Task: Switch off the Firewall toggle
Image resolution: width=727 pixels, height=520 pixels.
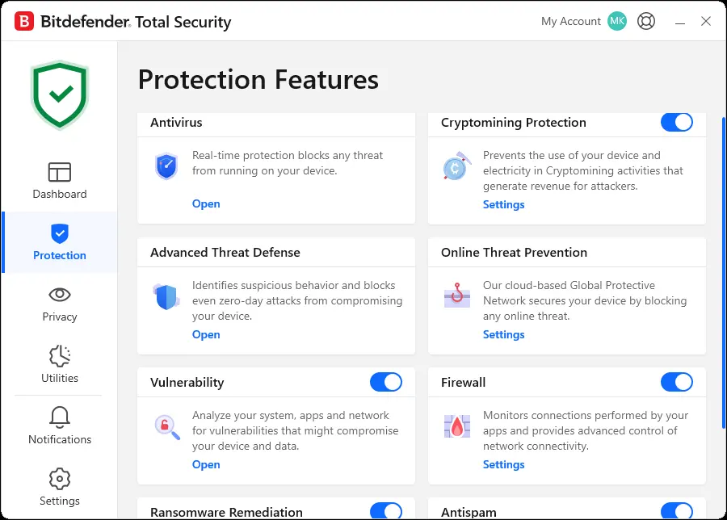Action: pos(676,383)
